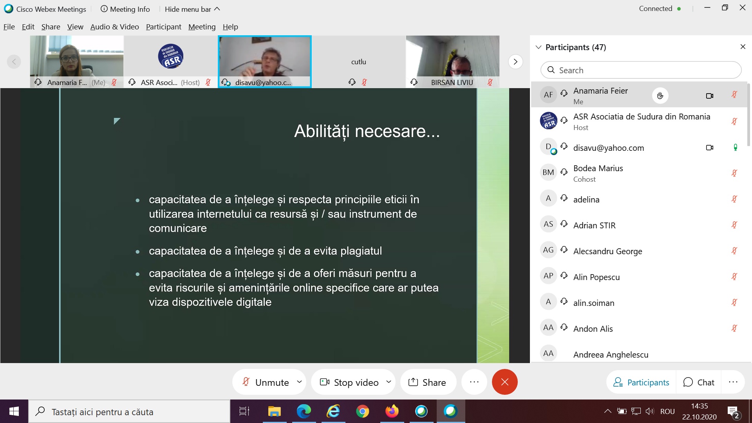Click the raise hand icon for Anamaria Feier
This screenshot has width=752, height=423.
[660, 96]
